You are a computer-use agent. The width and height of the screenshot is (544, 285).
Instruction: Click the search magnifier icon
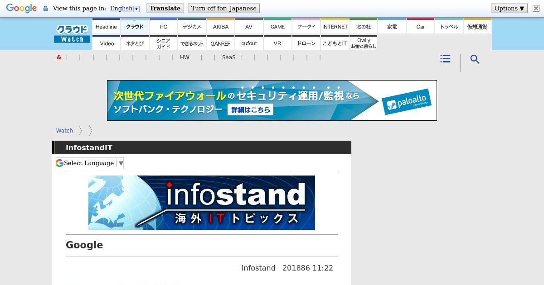coord(475,59)
